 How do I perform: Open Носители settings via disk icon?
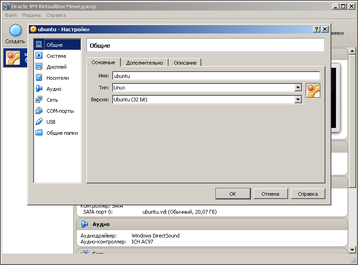pos(39,77)
